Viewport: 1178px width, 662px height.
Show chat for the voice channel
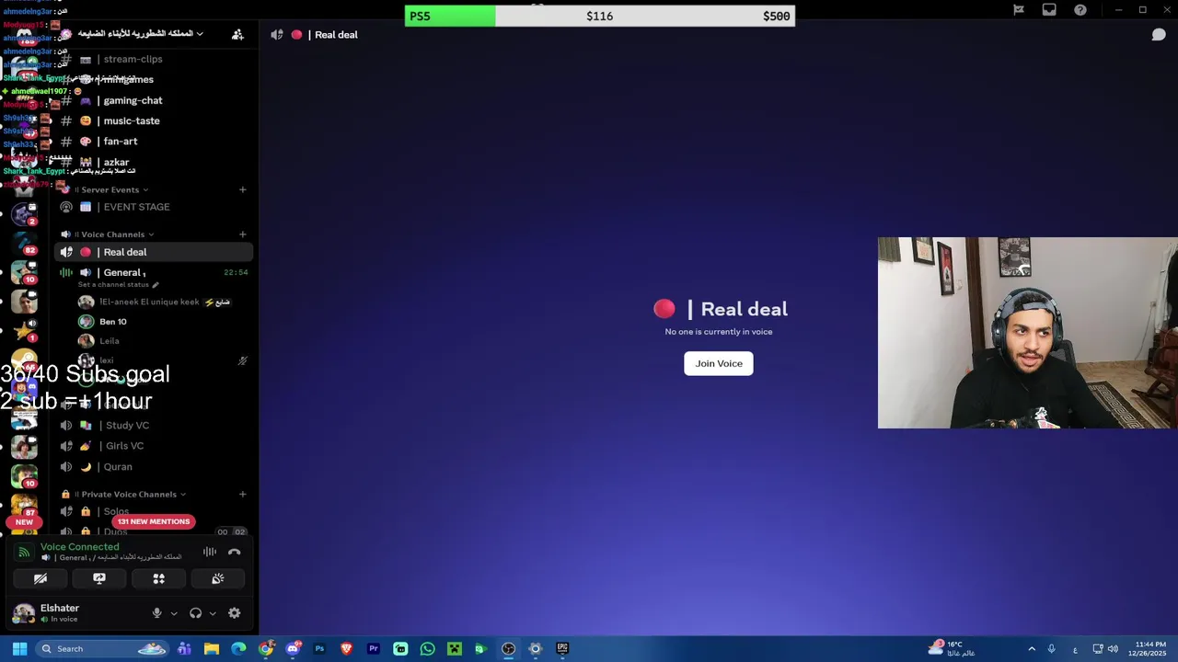pos(1159,35)
